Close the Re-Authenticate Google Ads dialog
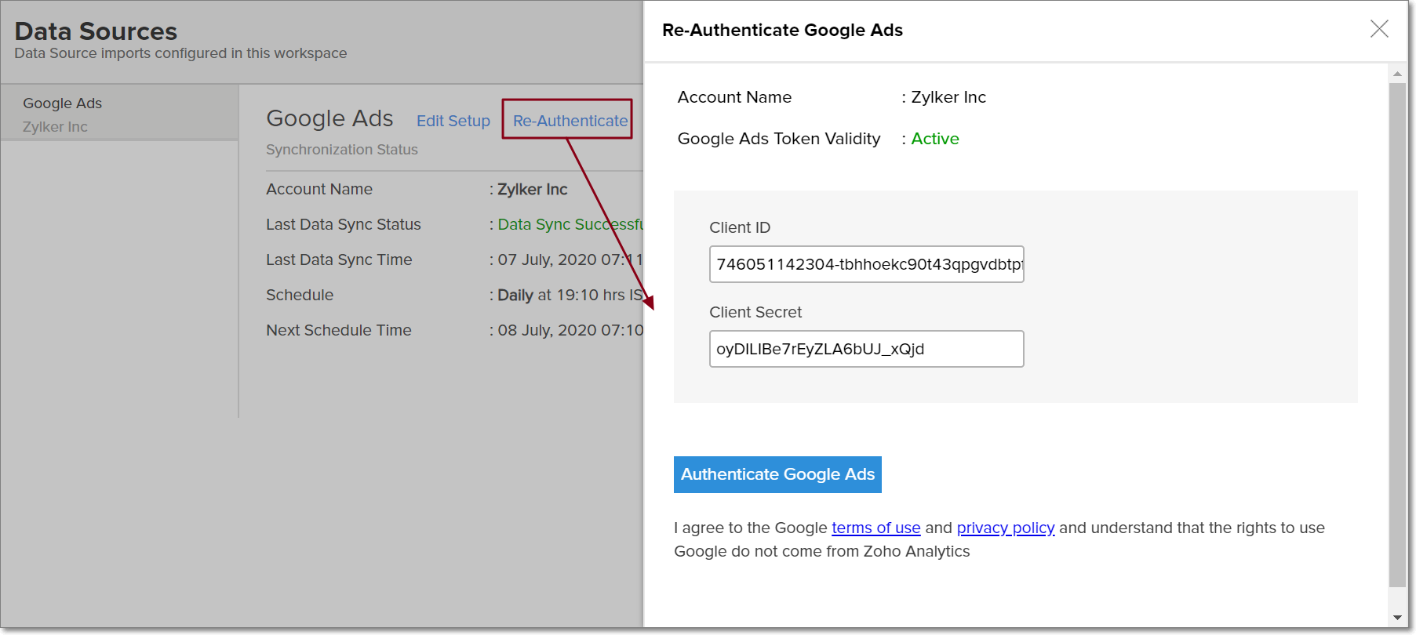The height and width of the screenshot is (635, 1416). (1378, 29)
